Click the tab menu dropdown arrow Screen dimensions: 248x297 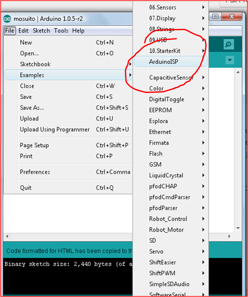pos(230,60)
